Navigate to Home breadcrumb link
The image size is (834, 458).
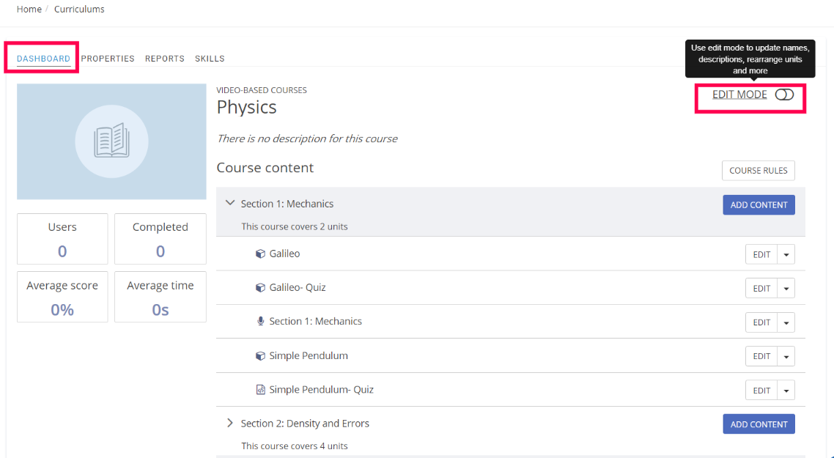click(29, 10)
